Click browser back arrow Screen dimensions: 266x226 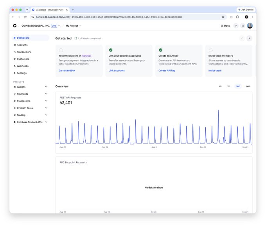pos(13,17)
